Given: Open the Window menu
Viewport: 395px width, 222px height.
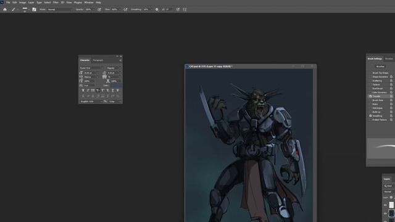Looking at the screenshot, I should pos(89,2).
